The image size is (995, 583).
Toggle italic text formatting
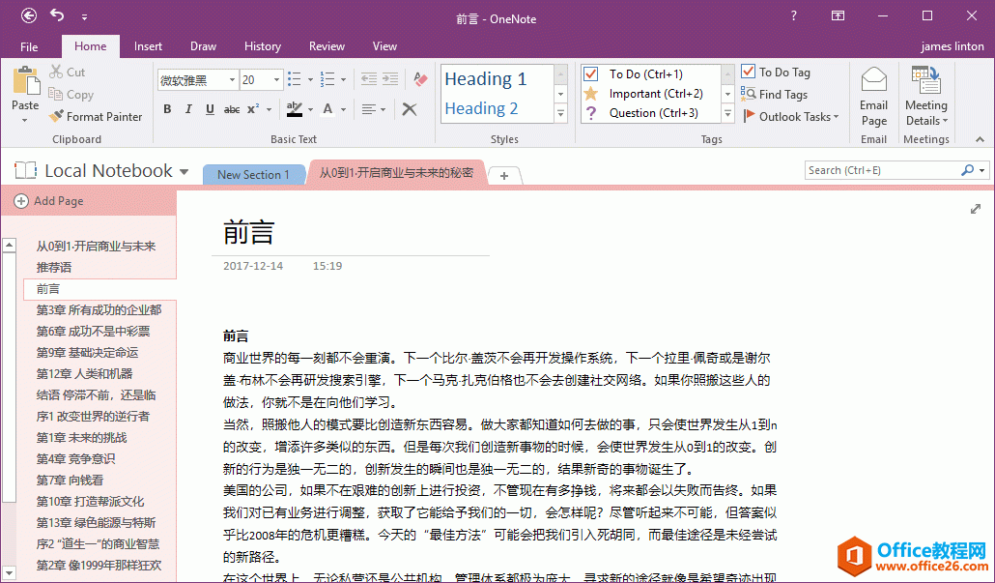coord(188,109)
